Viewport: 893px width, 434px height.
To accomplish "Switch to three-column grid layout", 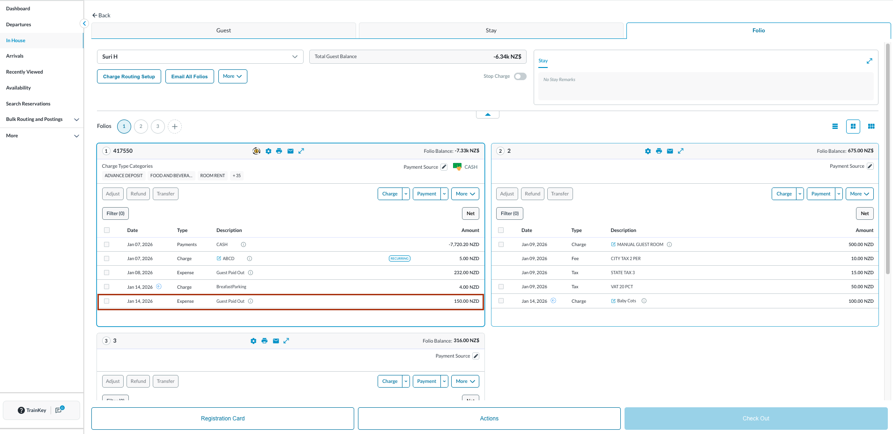I will click(871, 127).
